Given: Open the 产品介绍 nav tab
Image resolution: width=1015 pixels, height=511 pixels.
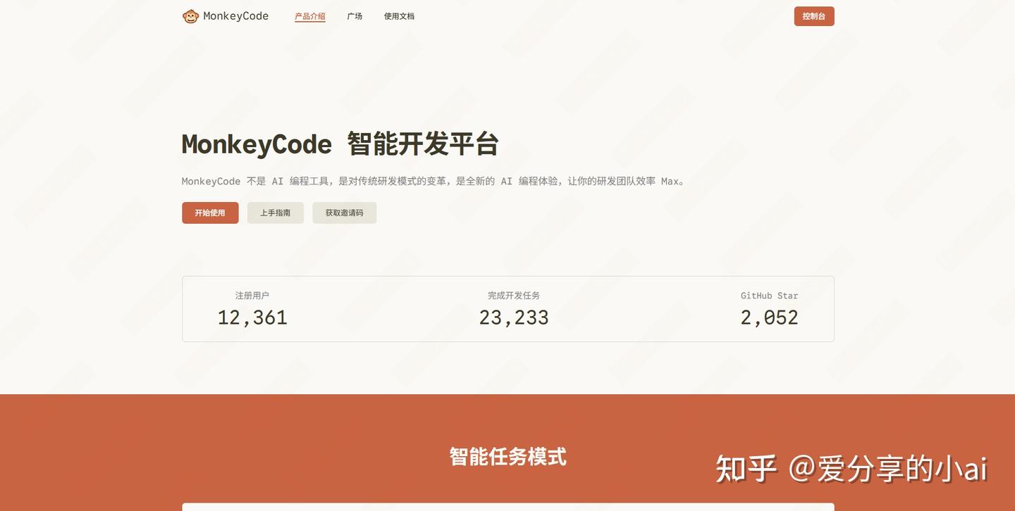Looking at the screenshot, I should [x=310, y=16].
